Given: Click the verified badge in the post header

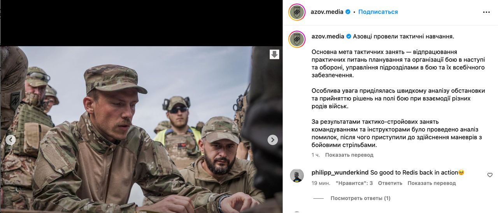Looking at the screenshot, I should click(348, 12).
